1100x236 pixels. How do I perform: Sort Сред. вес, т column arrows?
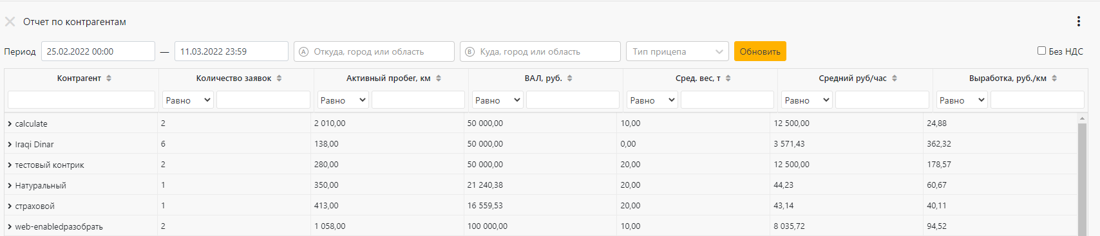(x=728, y=78)
